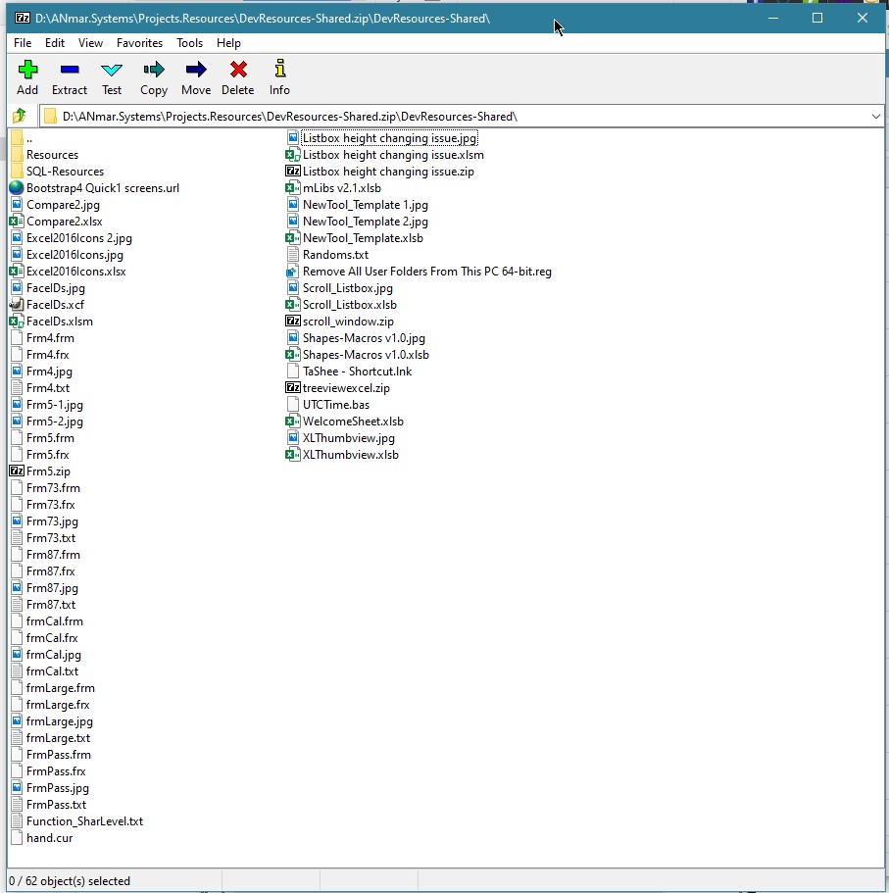Viewport: 889px width, 893px height.
Task: Open the View menu
Action: [x=90, y=43]
